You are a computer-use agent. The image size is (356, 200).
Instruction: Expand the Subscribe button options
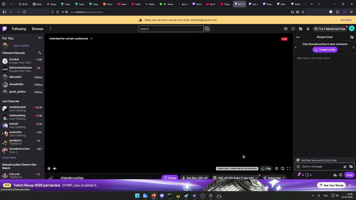[283, 178]
